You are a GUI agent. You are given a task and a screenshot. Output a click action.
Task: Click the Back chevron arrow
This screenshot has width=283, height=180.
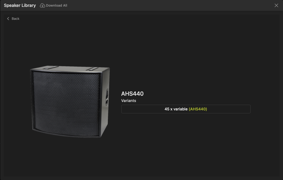tap(8, 19)
